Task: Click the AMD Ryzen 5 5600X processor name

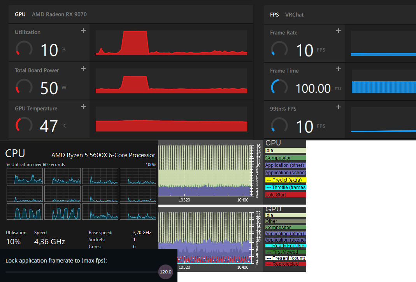Action: coord(103,155)
